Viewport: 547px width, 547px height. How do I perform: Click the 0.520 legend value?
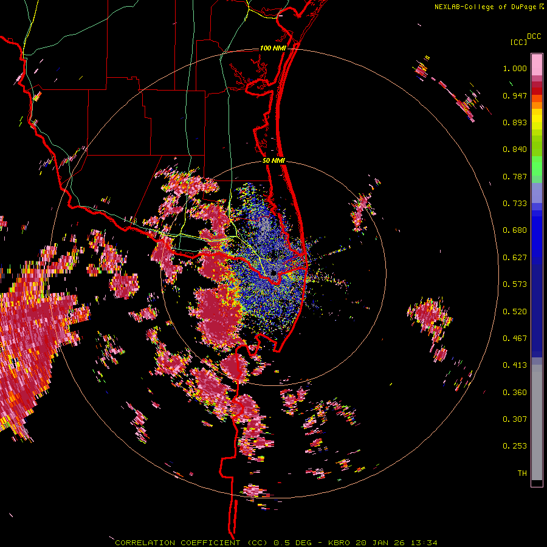515,312
